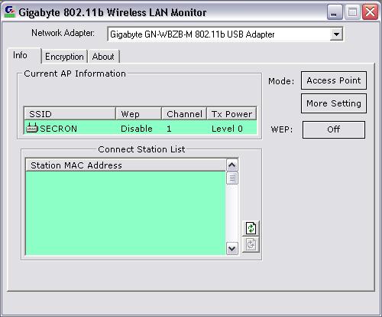Viewport: 382px width, 317px height.
Task: Click the greyed-out station icon below refresh
Action: [251, 244]
